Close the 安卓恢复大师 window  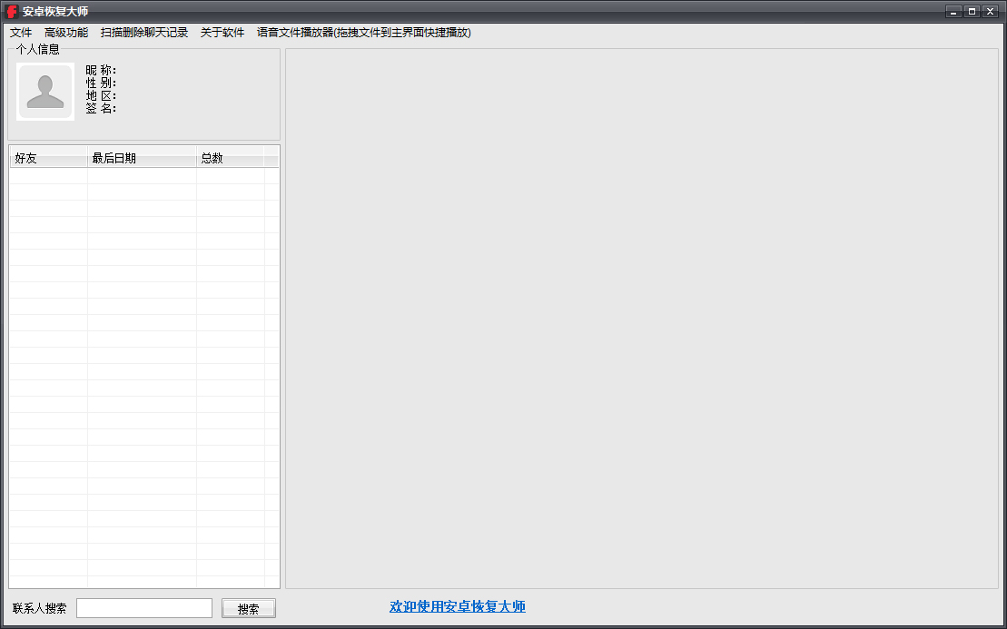pyautogui.click(x=990, y=11)
